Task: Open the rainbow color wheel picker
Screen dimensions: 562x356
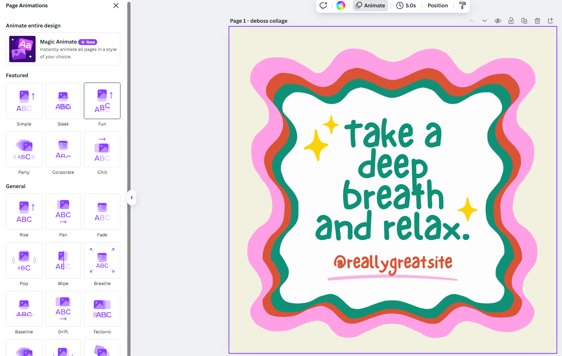Action: [340, 5]
